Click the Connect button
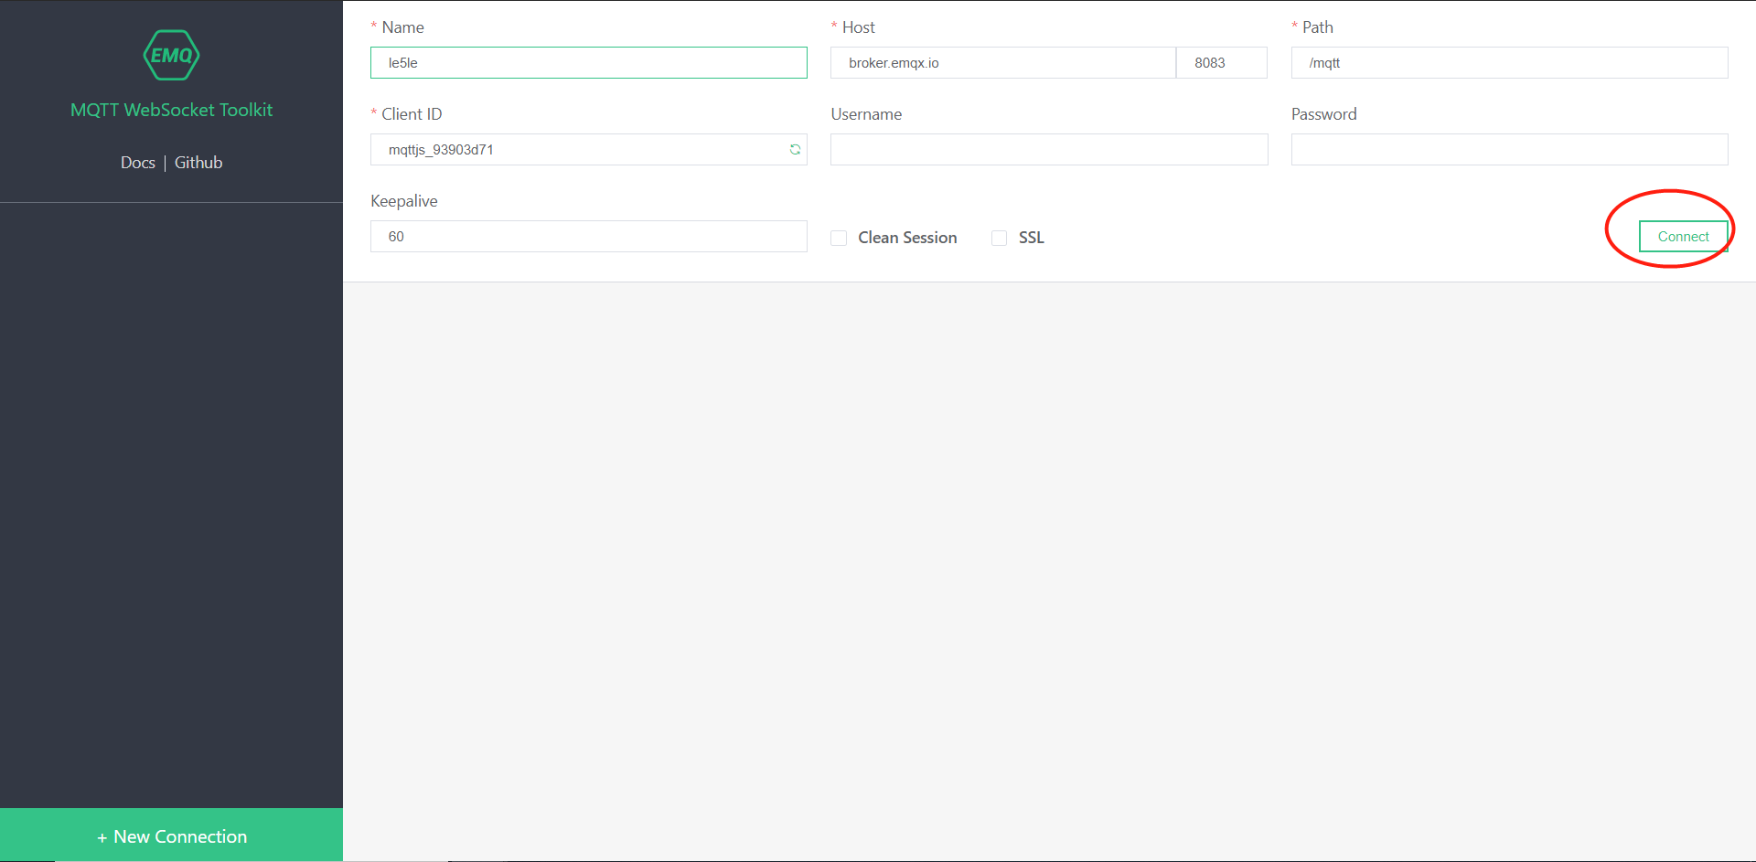The height and width of the screenshot is (862, 1756). [1683, 237]
